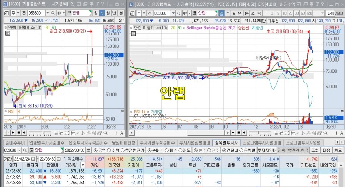Expand 주 type dropdown in right chart

144,13
